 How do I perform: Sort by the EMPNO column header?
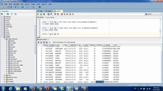(46, 45)
